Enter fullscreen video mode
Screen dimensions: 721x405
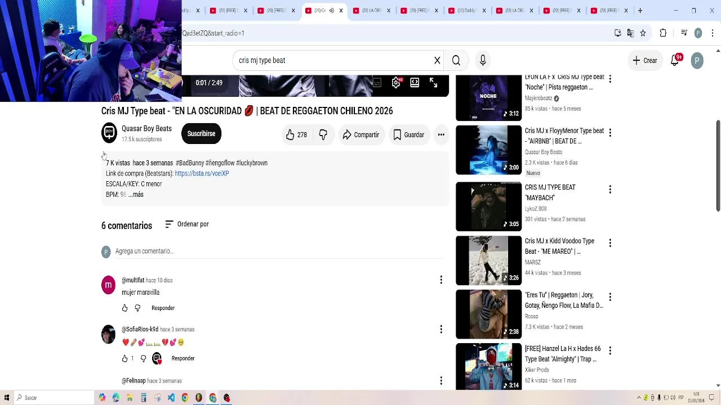(433, 83)
